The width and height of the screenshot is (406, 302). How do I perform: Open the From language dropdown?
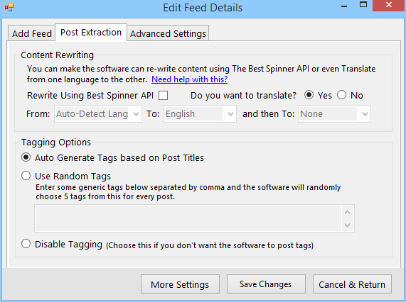tap(98, 114)
